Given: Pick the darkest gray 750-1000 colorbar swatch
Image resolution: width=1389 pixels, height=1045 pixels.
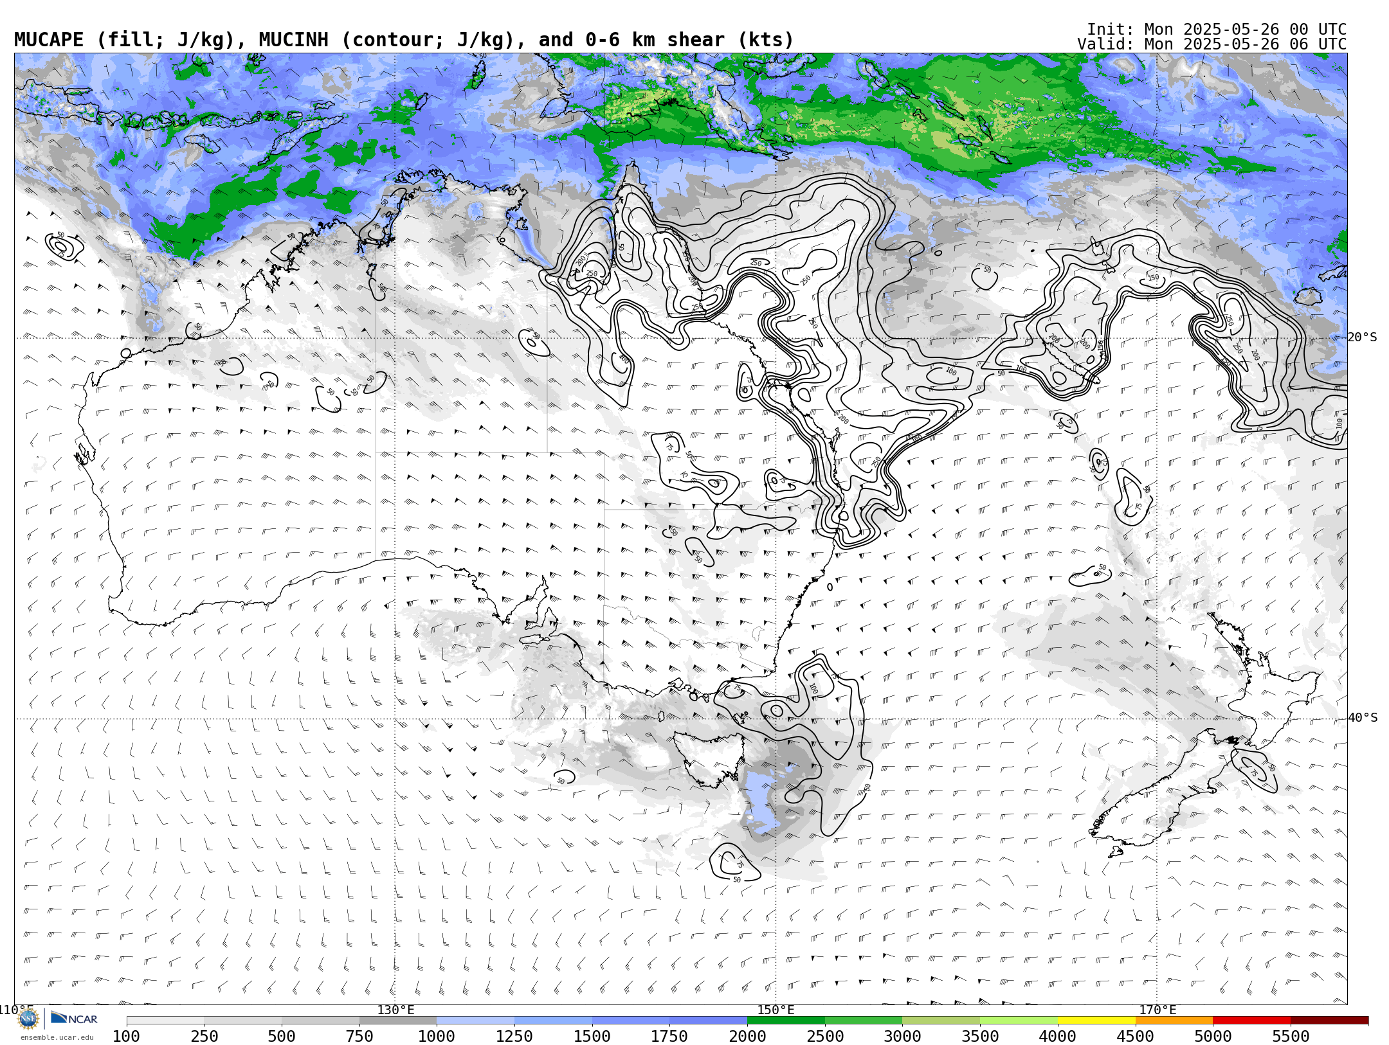Looking at the screenshot, I should click(398, 1021).
